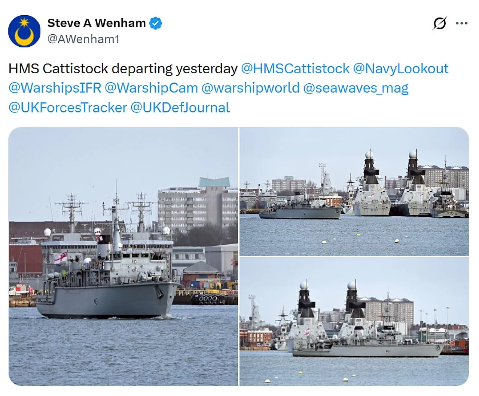This screenshot has height=396, width=479.
Task: Click the blue verified badge icon
Action: 156,23
